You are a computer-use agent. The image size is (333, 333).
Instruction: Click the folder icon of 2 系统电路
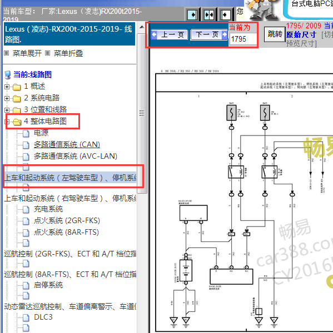click(17, 99)
